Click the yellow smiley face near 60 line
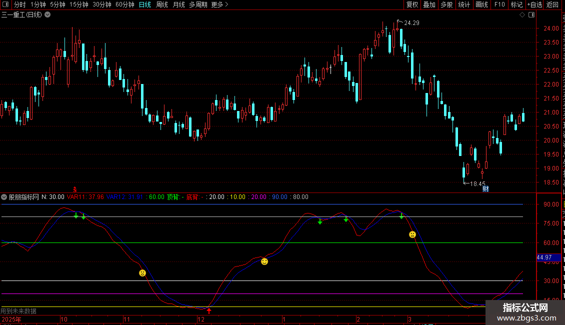 pos(264,261)
